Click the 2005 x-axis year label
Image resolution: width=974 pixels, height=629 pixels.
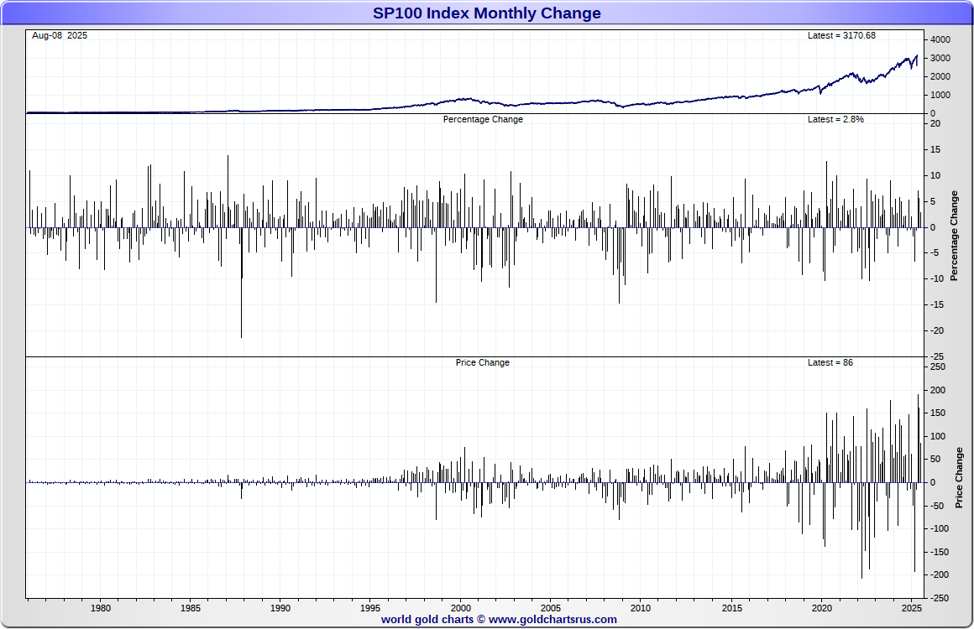[550, 608]
